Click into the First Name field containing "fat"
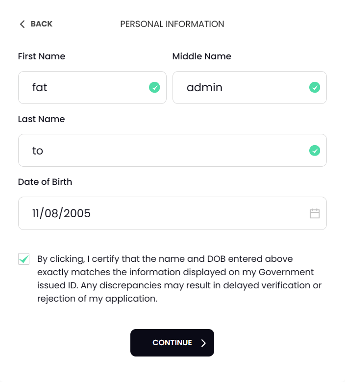 coord(83,88)
